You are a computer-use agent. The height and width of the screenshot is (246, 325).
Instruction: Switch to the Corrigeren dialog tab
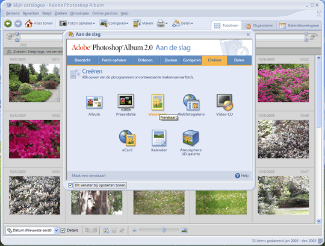click(192, 60)
